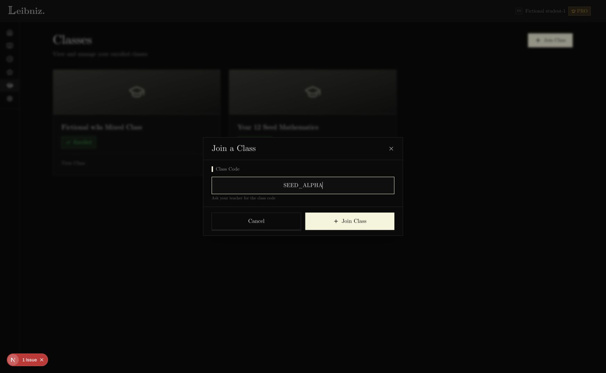This screenshot has width=606, height=373.
Task: Click the Classes page heading
Action: tap(72, 40)
